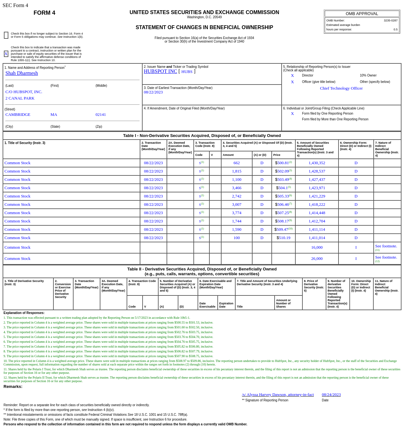Image resolution: width=404 pixels, height=434 pixels.
Task: Select the 1,430,352 shares owned value
Action: pyautogui.click(x=317, y=163)
